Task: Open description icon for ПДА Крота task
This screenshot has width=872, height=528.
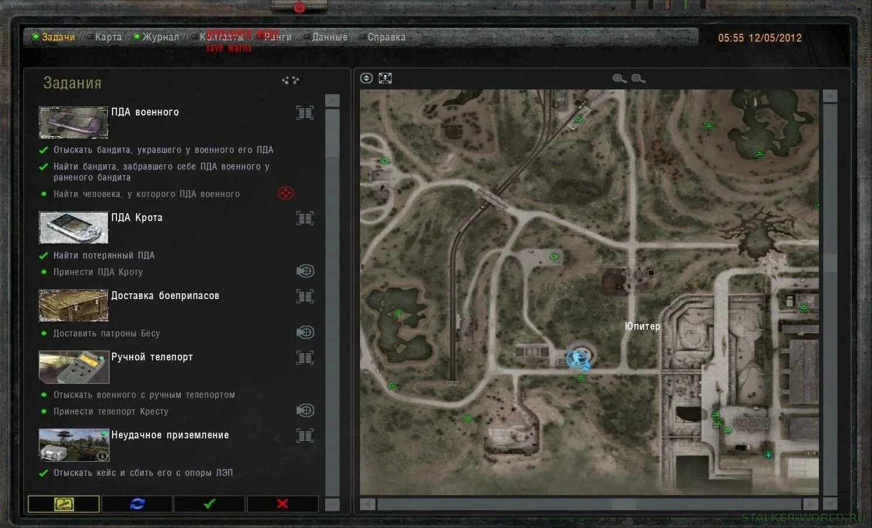Action: [305, 218]
